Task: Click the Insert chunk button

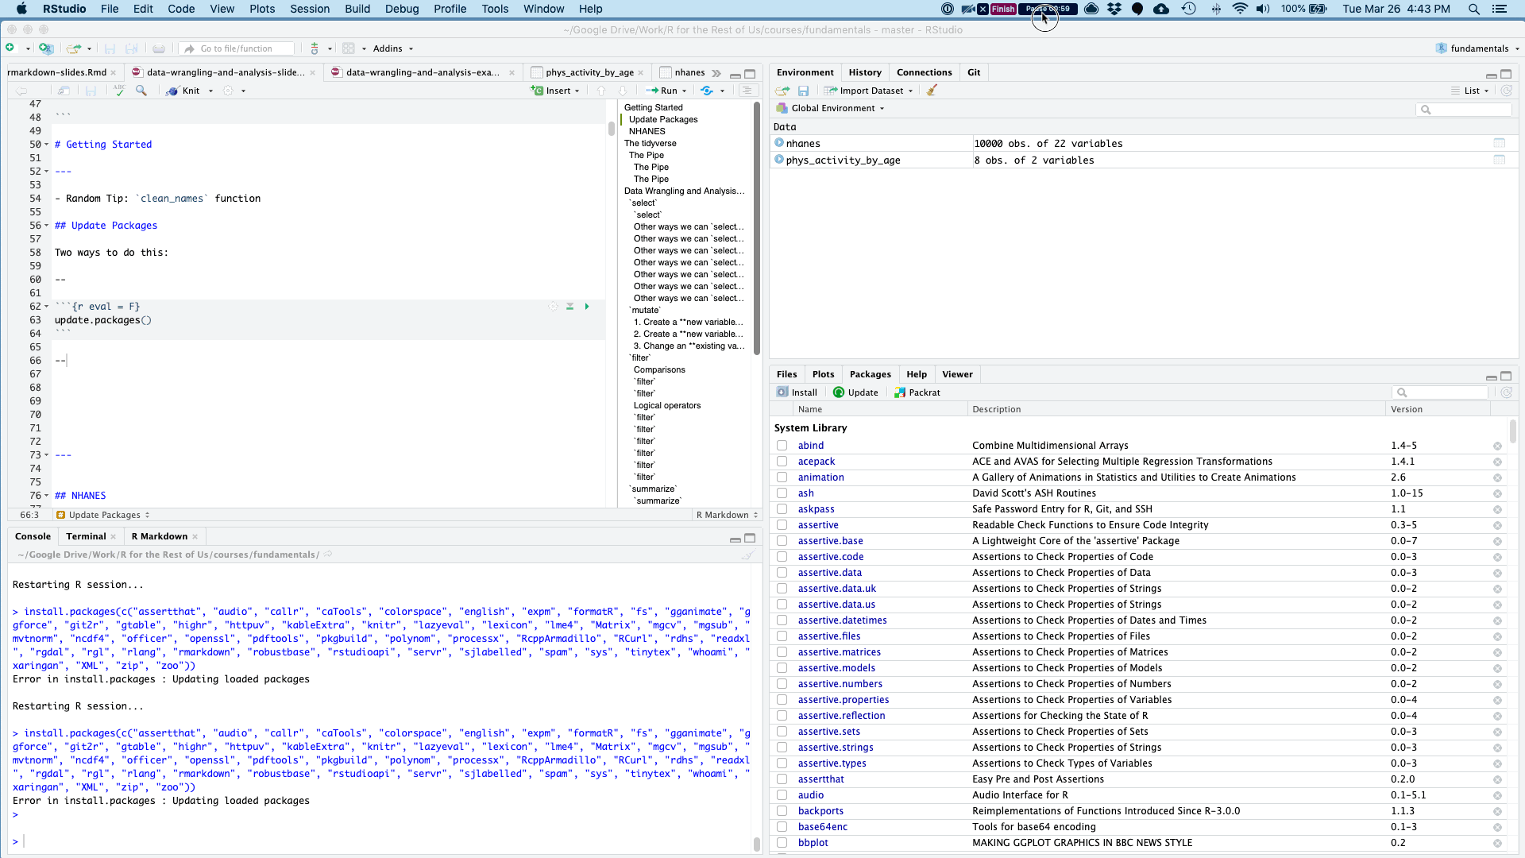Action: 555,91
